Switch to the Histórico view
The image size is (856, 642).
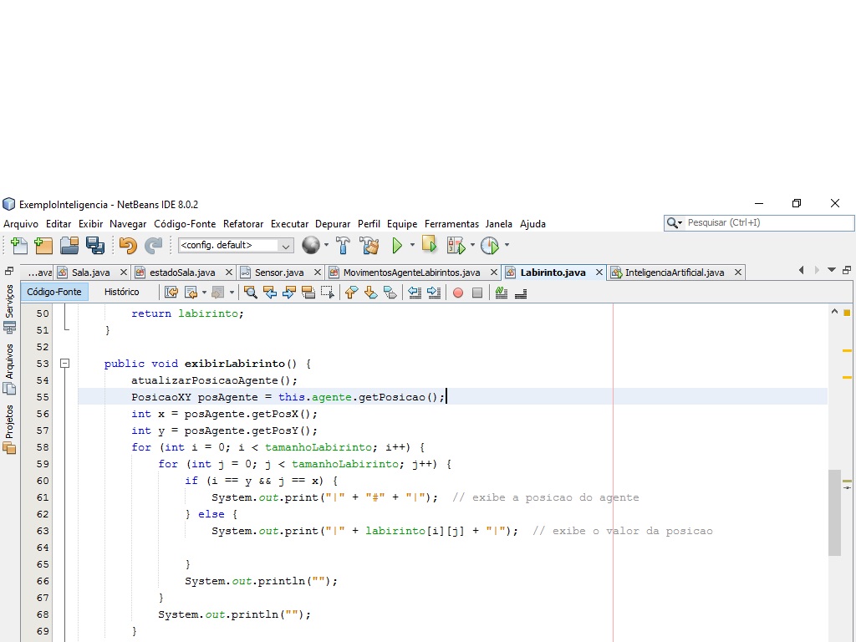click(122, 292)
